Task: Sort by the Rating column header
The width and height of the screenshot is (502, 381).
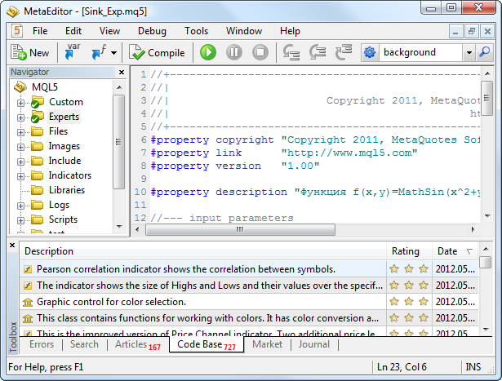Action: (409, 251)
